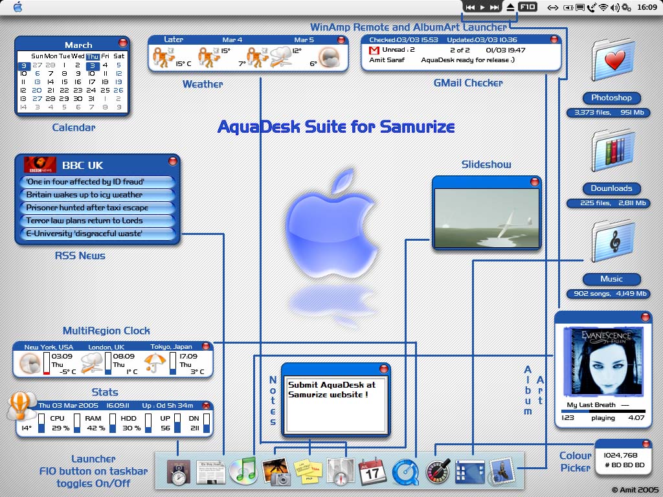Viewport: 663px width, 497px height.
Task: Eject using the eject icon in the top bar
Action: [510, 7]
